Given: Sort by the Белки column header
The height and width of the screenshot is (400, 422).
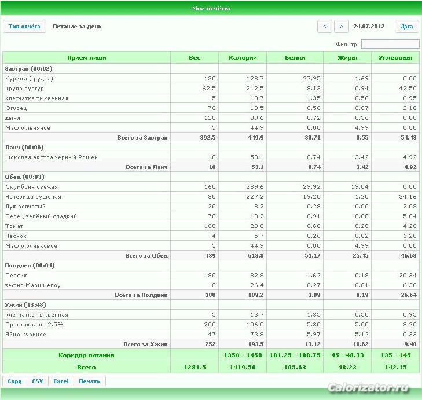Looking at the screenshot, I should click(x=295, y=58).
